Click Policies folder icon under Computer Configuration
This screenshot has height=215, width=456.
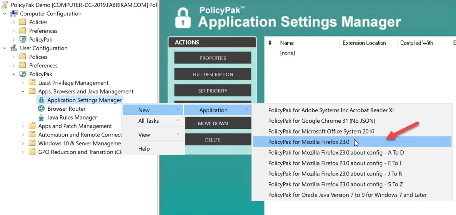pos(23,22)
